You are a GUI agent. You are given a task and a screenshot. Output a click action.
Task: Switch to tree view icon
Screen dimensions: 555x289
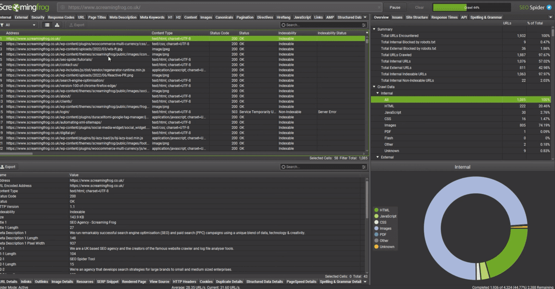(x=57, y=25)
